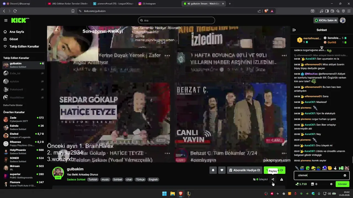
Task: Open Brave Shields lion icon
Action: point(266,11)
